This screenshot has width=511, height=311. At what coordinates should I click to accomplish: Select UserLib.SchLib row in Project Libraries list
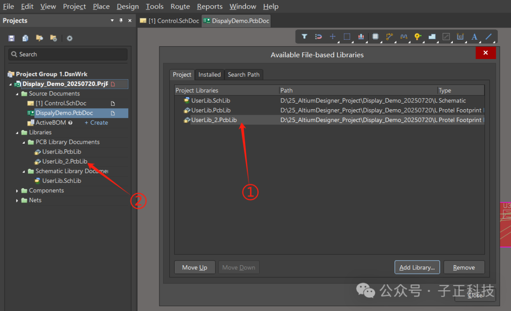[x=329, y=101]
